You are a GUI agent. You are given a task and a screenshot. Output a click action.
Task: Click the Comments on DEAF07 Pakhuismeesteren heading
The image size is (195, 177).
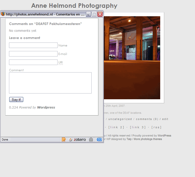click(45, 24)
